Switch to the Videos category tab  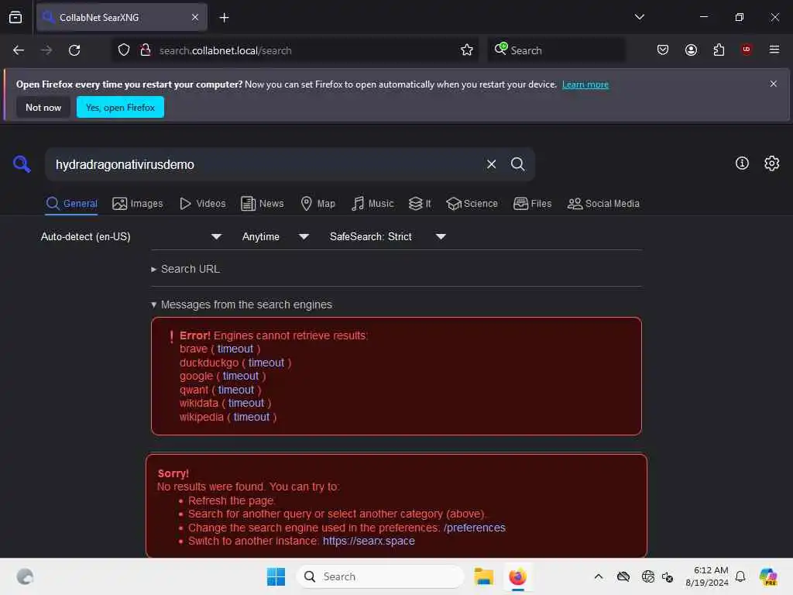coord(203,204)
